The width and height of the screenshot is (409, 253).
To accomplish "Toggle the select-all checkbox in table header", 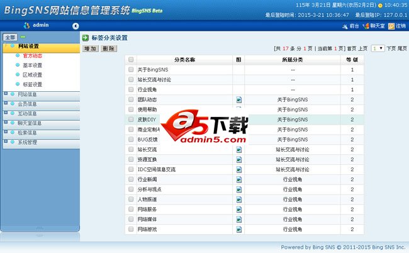I will point(131,59).
